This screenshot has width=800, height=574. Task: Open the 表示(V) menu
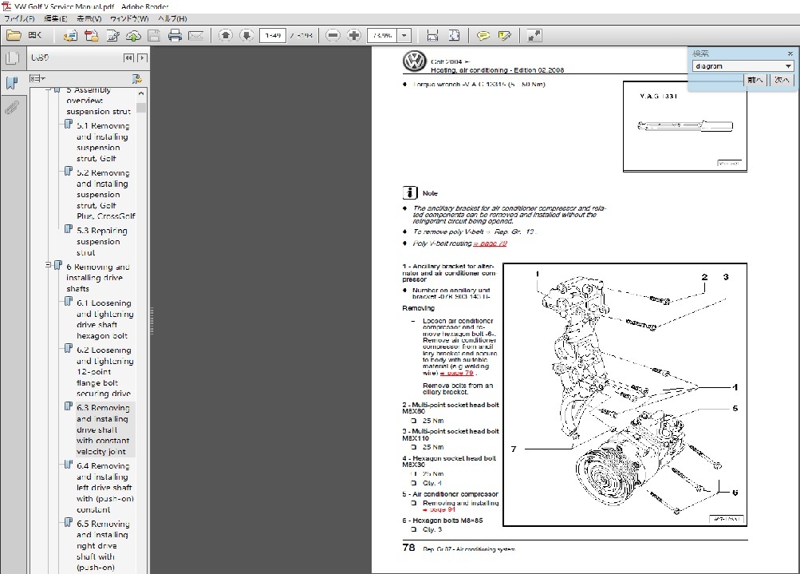click(x=89, y=19)
